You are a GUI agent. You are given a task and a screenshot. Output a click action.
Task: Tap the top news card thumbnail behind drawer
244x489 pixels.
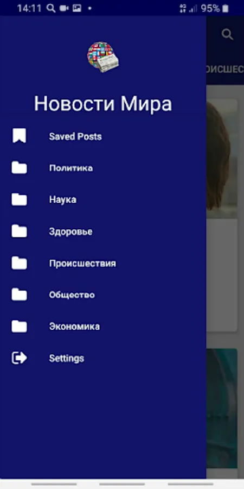tap(222, 159)
